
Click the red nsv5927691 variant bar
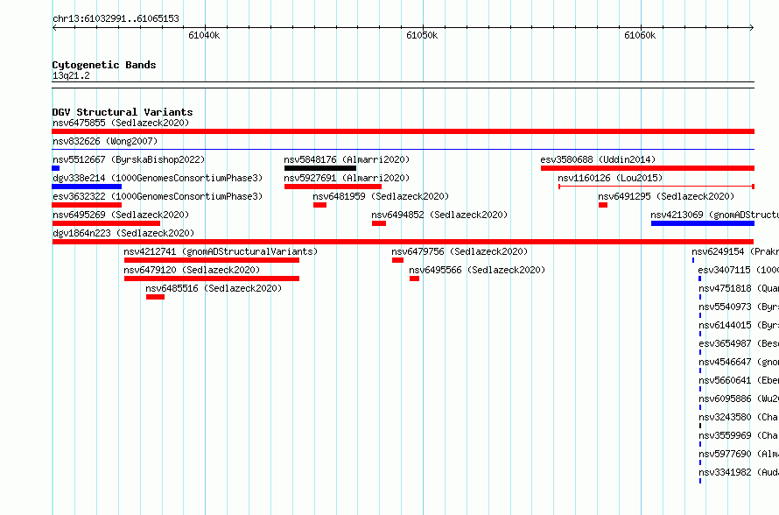[333, 187]
